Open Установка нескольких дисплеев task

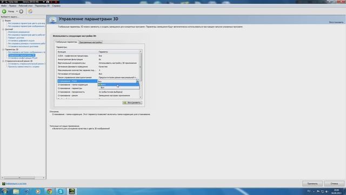[23, 47]
